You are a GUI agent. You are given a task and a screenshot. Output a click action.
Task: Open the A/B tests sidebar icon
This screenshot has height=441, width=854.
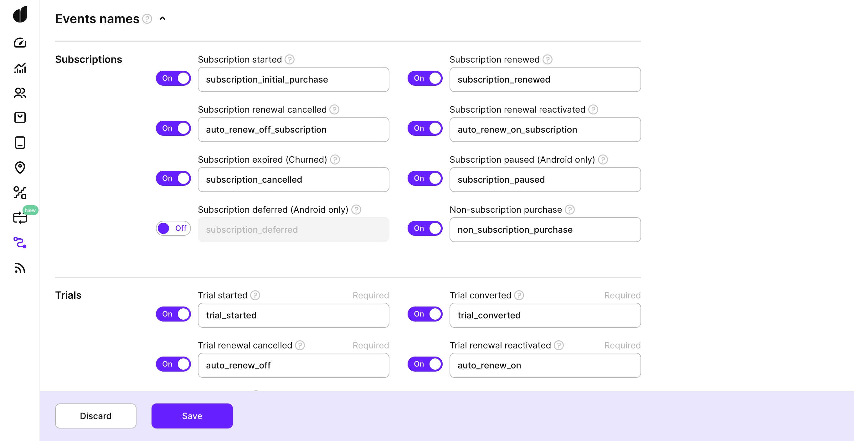tap(20, 192)
